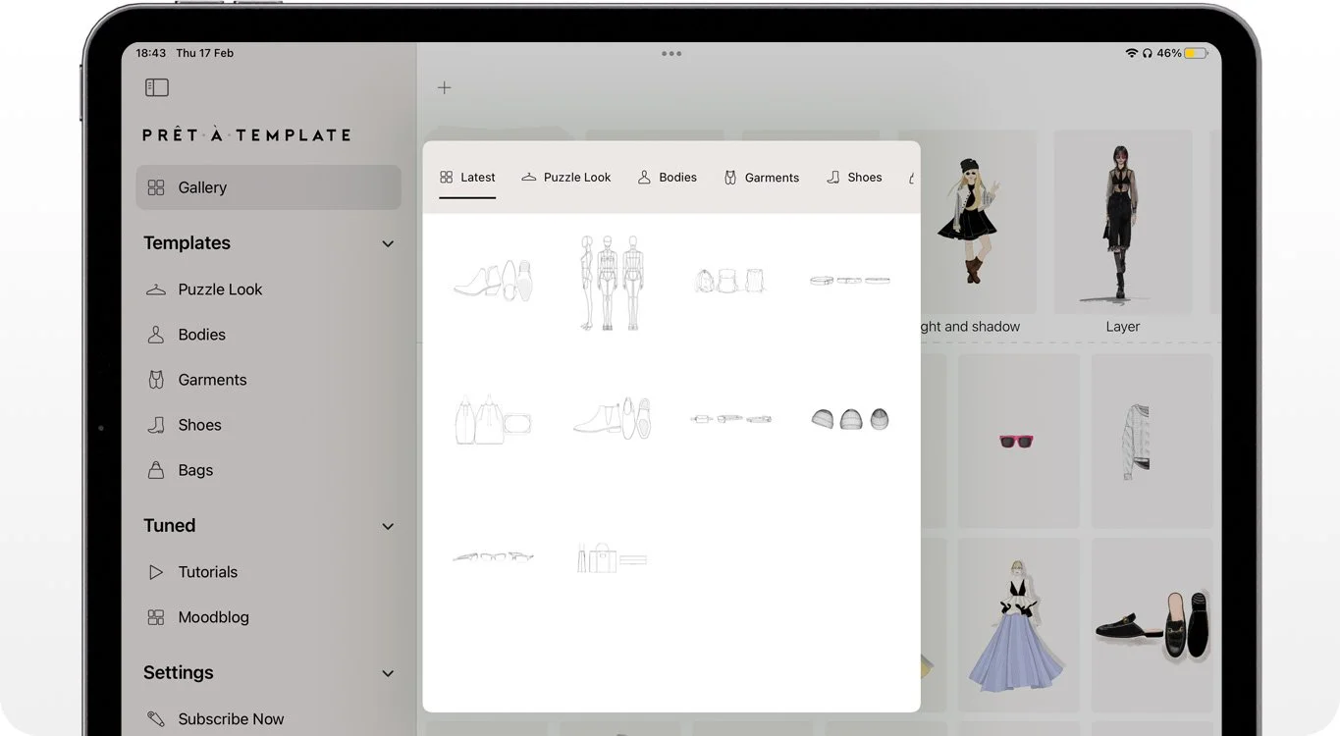Click the Shoes boot icon in sidebar
Screen dimensions: 1340x736
click(155, 425)
